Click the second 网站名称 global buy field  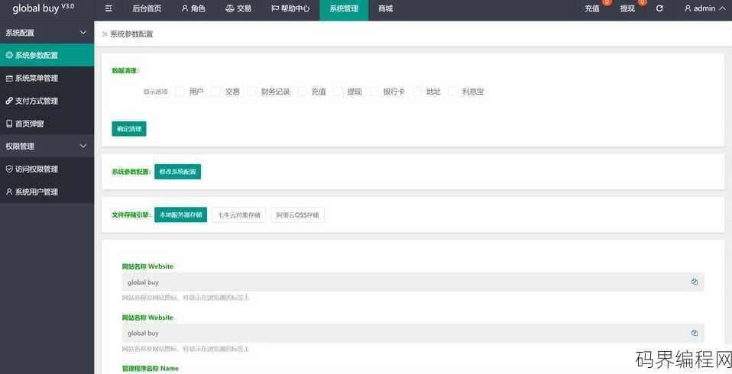tap(413, 333)
